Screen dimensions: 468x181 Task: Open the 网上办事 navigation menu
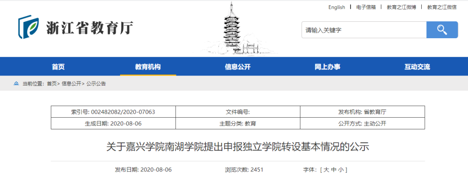pos(327,67)
